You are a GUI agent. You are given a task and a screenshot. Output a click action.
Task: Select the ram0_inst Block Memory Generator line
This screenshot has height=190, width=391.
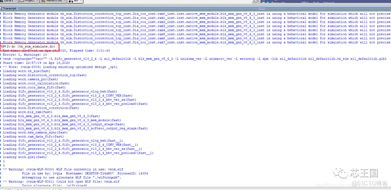pos(195,14)
